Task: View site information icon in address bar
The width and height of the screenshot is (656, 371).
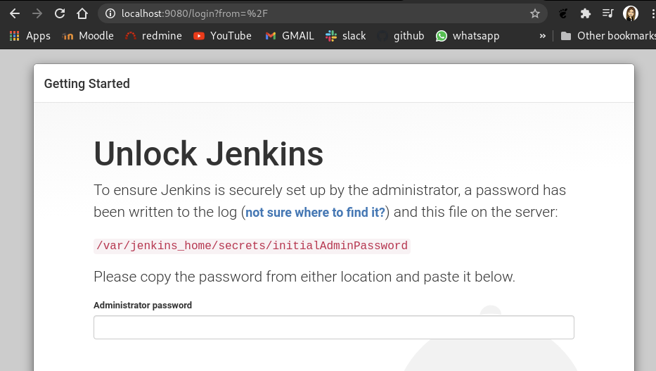Action: (110, 13)
